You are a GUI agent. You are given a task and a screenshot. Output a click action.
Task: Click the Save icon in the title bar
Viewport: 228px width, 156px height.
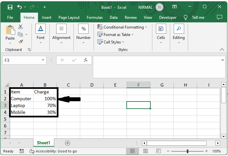[x=10, y=7]
